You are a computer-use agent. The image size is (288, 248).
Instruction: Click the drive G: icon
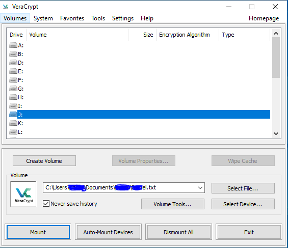click(13, 89)
